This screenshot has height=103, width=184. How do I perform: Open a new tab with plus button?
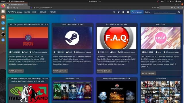(x=29, y=4)
